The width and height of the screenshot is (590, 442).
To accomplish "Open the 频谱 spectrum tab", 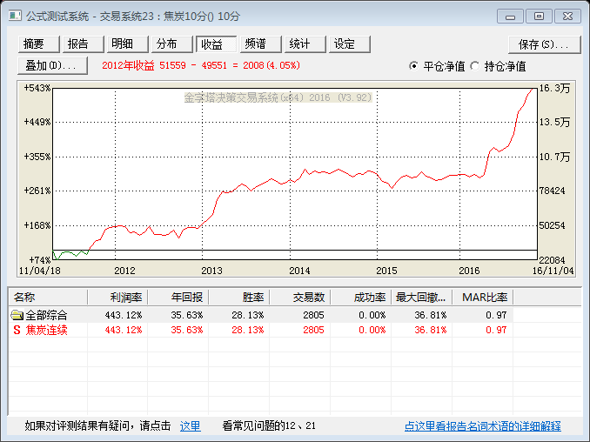I will click(261, 44).
